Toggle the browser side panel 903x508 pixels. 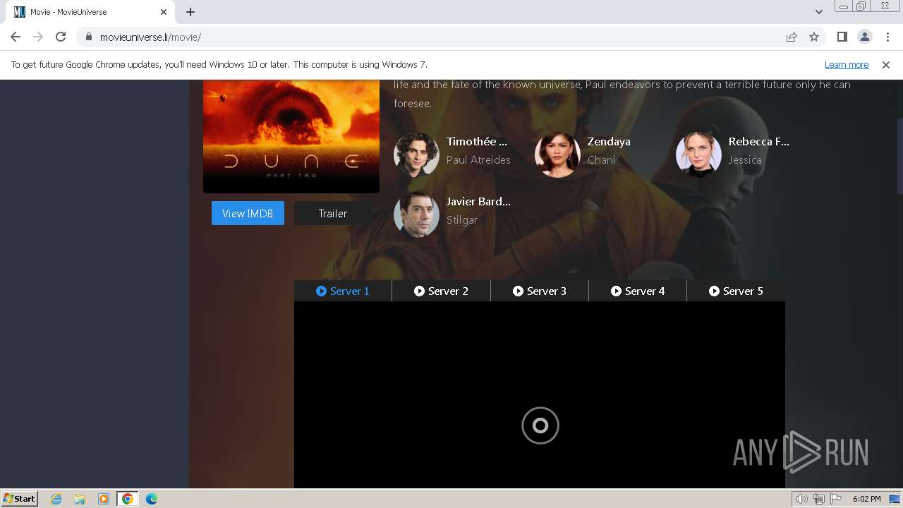click(842, 37)
